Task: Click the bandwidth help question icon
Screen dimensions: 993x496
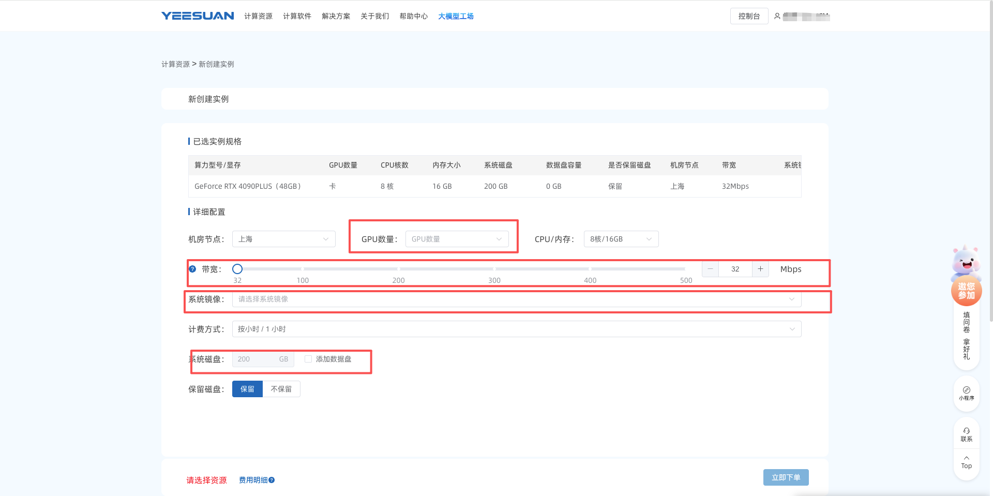Action: [192, 269]
